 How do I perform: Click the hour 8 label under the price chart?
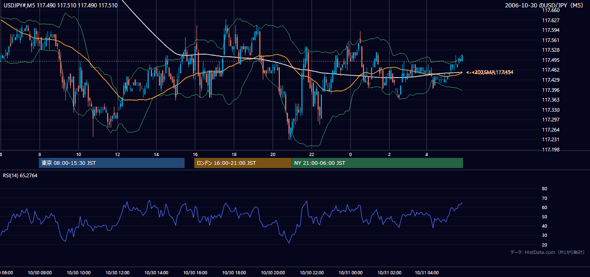coord(40,154)
